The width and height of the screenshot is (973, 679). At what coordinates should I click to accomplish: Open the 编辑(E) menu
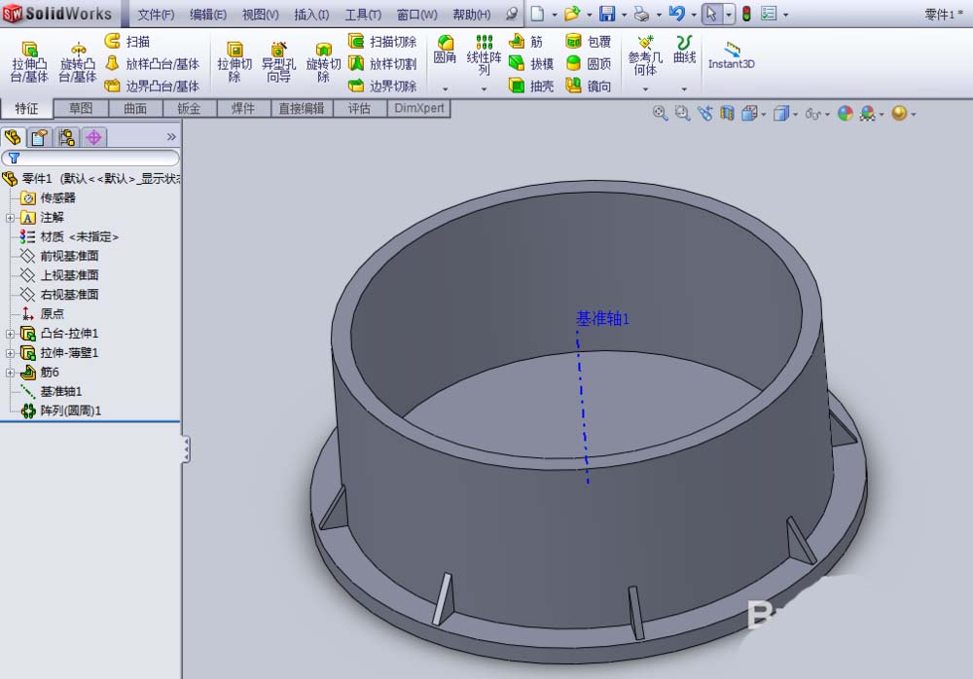[208, 15]
